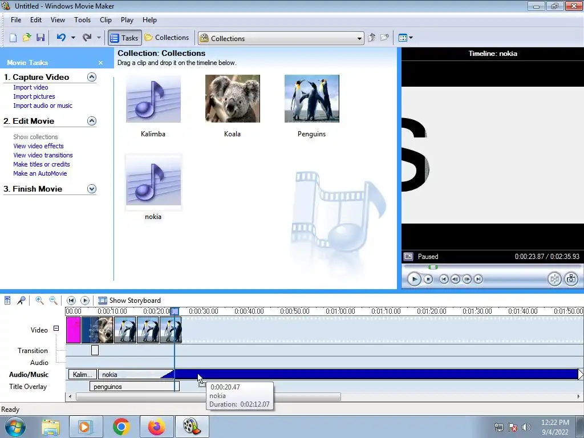This screenshot has width=584, height=438.
Task: Click the Previous Frame button
Action: tap(455, 279)
